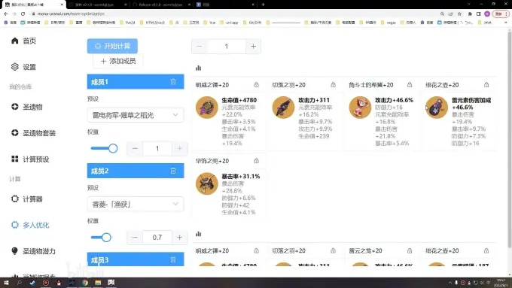Image resolution: width=512 pixels, height=288 pixels.
Task: Decrease top result counter with minus
Action: point(200,47)
